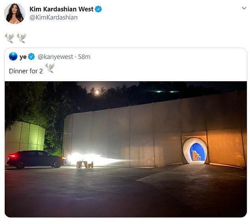This screenshot has height=224, width=250.
Task: Click the lit dinner table in the photo
Action: pyautogui.click(x=85, y=165)
